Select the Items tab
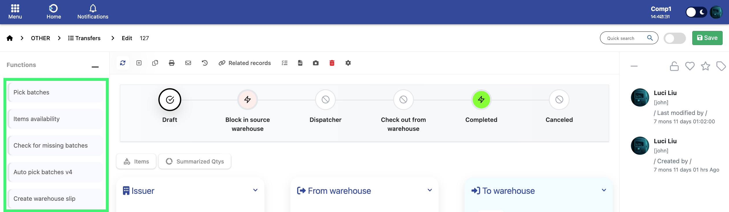 [x=136, y=161]
